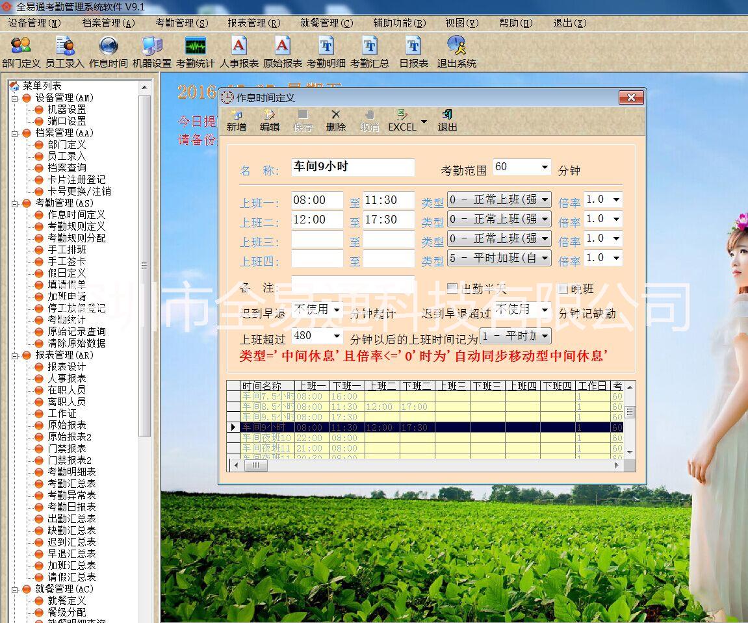
Task: Open the 帮助 menu
Action: click(x=516, y=23)
